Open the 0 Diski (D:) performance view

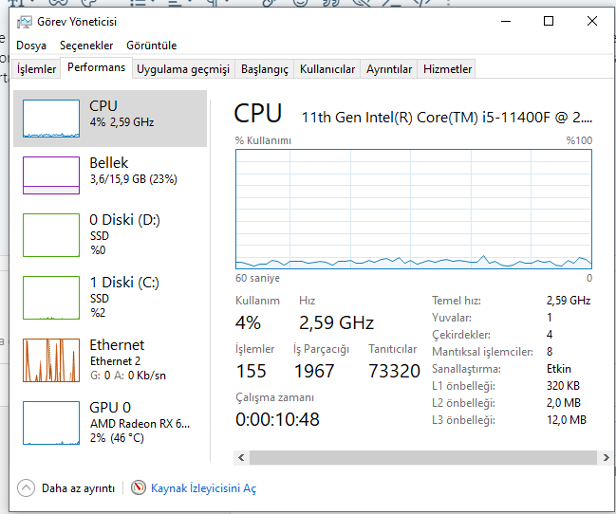click(x=50, y=234)
